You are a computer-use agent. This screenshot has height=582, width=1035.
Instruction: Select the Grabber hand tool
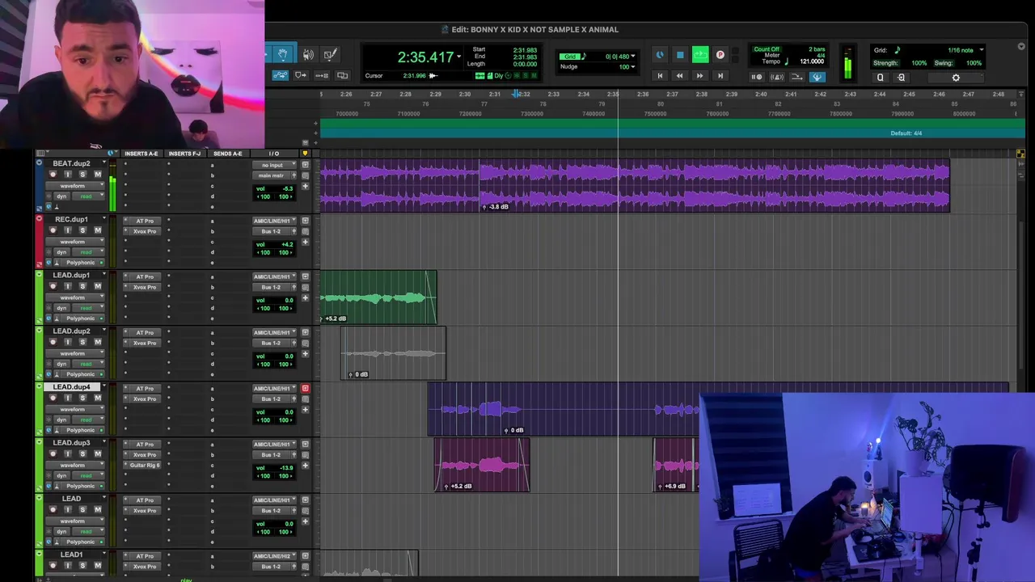coord(282,54)
